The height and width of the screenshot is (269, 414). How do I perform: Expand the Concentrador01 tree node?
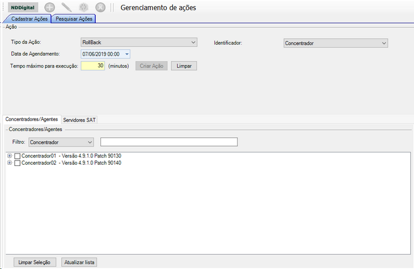point(9,156)
